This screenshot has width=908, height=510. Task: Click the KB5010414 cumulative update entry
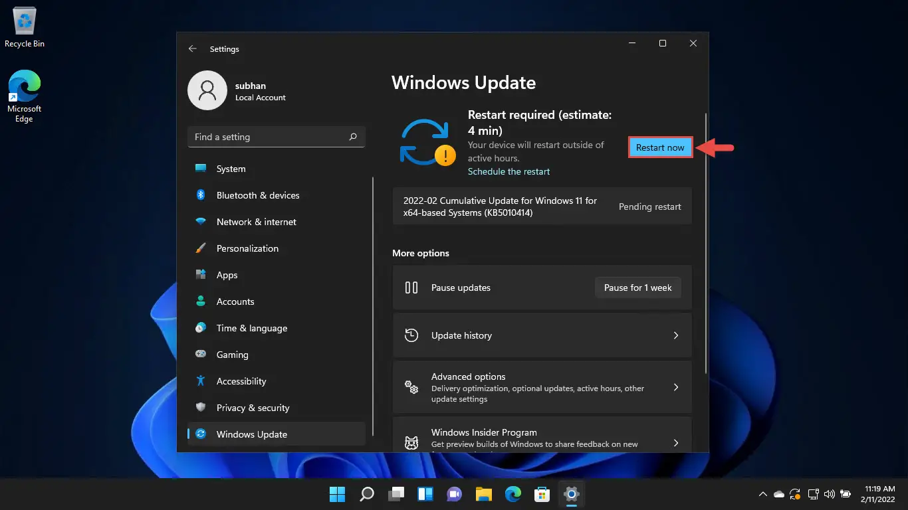[x=542, y=207]
